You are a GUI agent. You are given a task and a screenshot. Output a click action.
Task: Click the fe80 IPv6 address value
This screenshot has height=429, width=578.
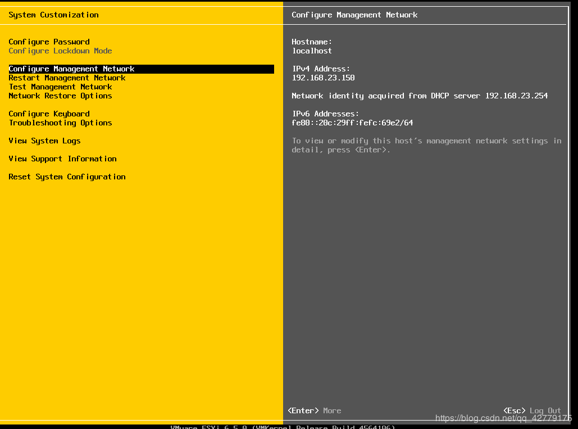click(x=352, y=123)
